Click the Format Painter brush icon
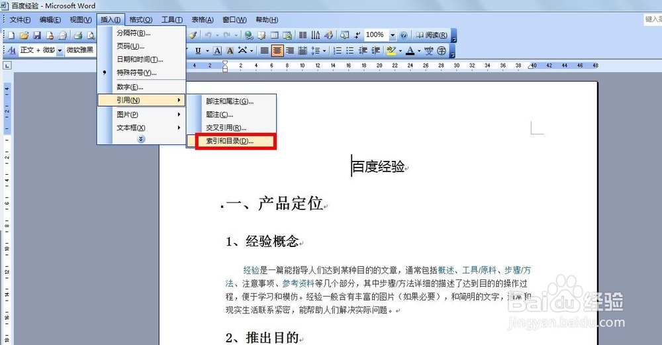The image size is (662, 345). pos(193,36)
